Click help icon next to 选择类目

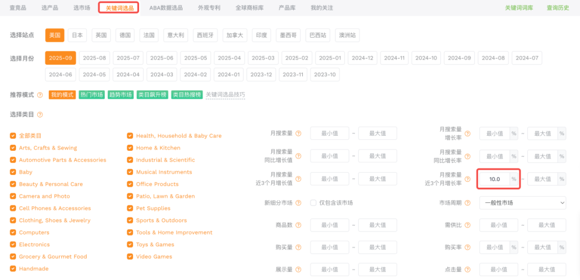(40, 114)
